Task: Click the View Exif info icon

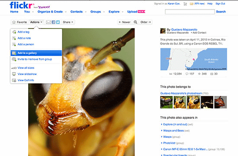Action: [x=14, y=80]
